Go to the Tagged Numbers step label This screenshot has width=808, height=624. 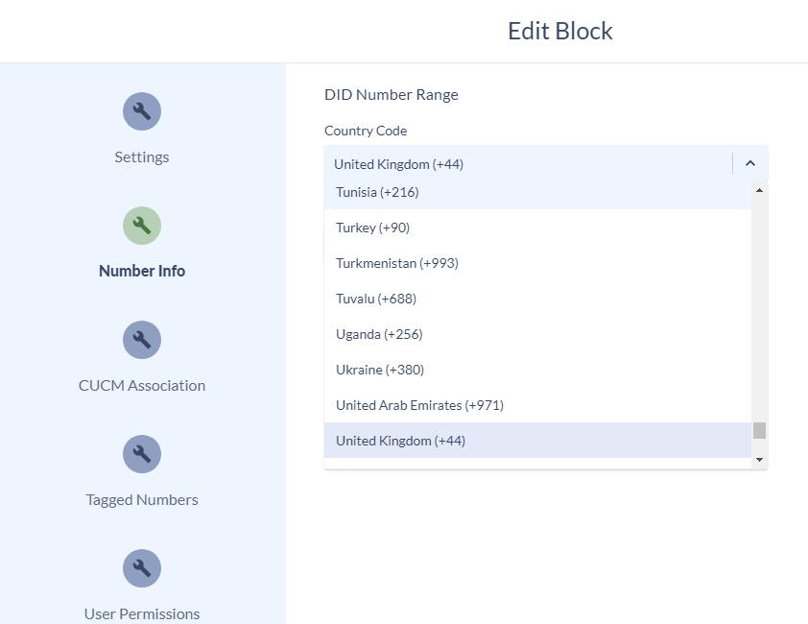(142, 500)
